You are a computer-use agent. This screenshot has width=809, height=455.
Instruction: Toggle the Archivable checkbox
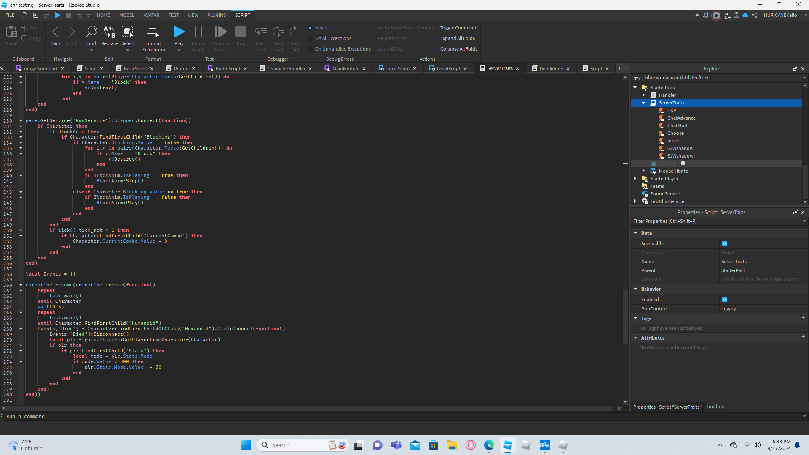coord(725,244)
